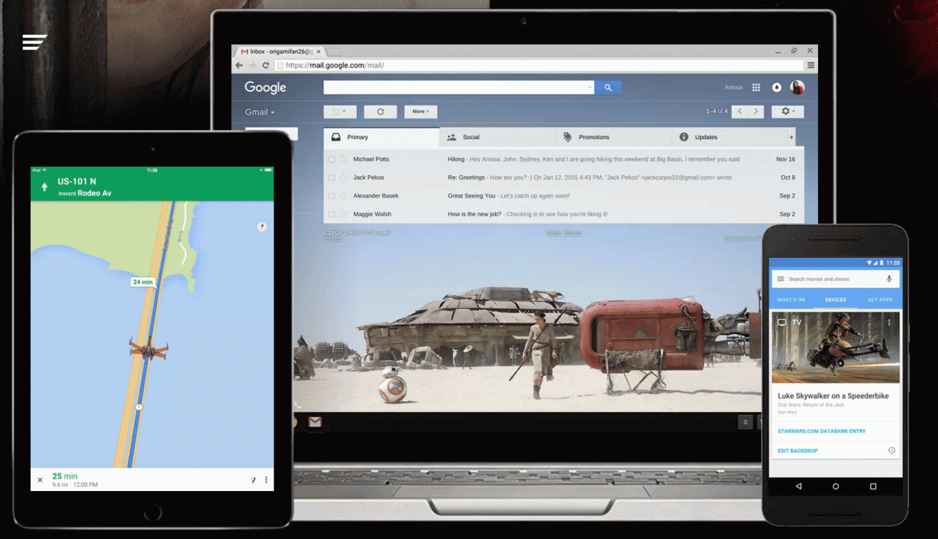The height and width of the screenshot is (539, 938).
Task: Tick the checkbox for Michael Potts email
Action: [332, 159]
